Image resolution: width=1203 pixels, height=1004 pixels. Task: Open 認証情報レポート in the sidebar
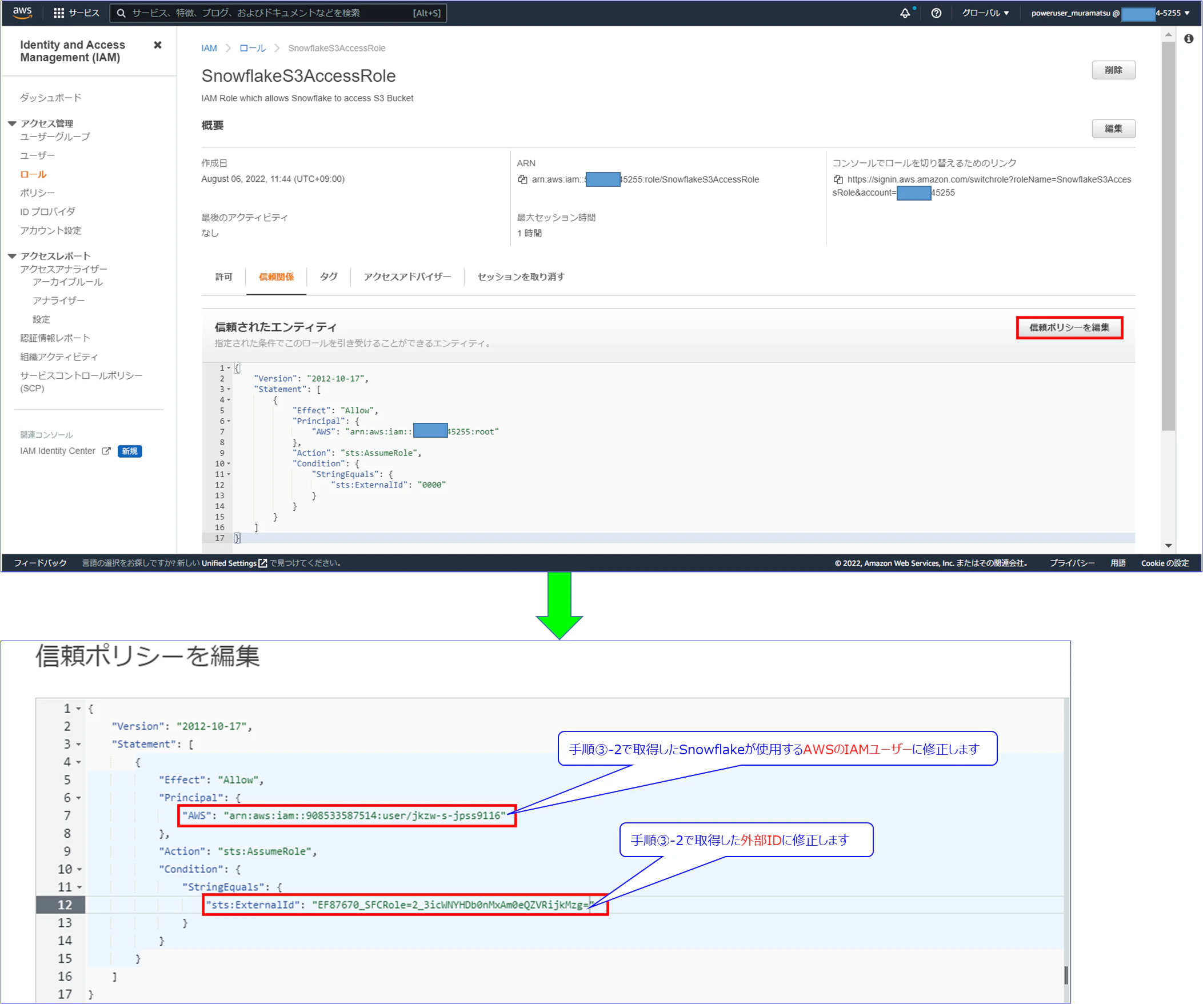click(x=55, y=338)
